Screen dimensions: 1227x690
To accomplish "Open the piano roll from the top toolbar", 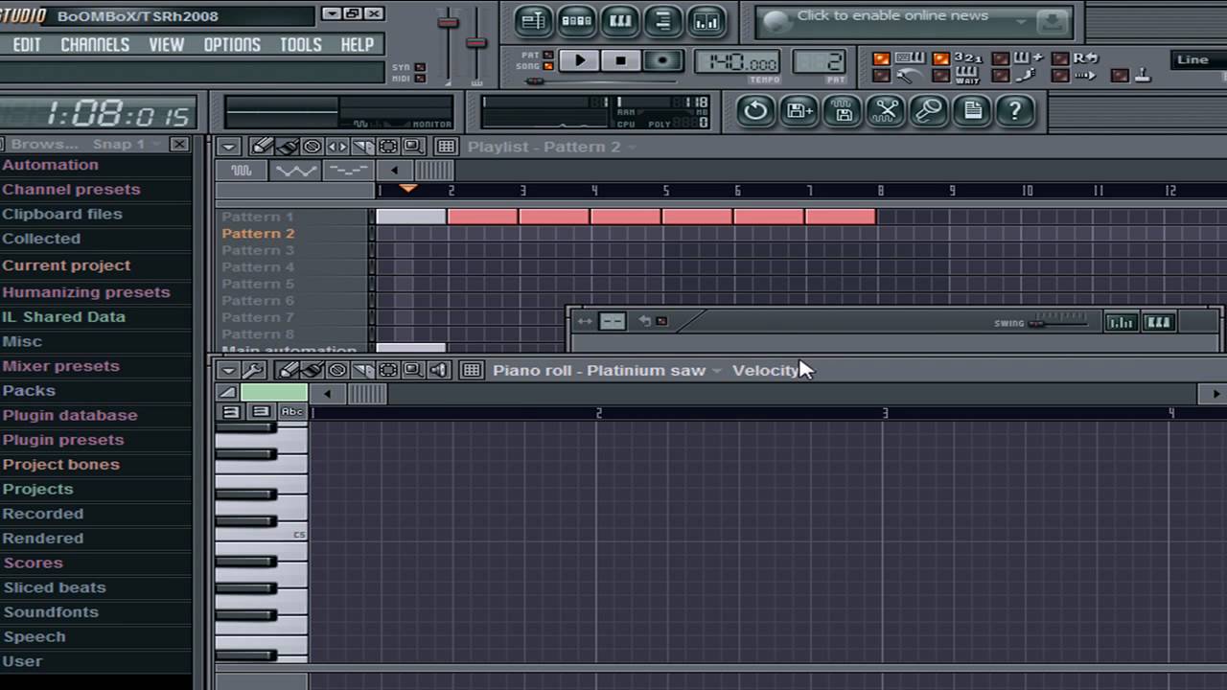I will (619, 20).
